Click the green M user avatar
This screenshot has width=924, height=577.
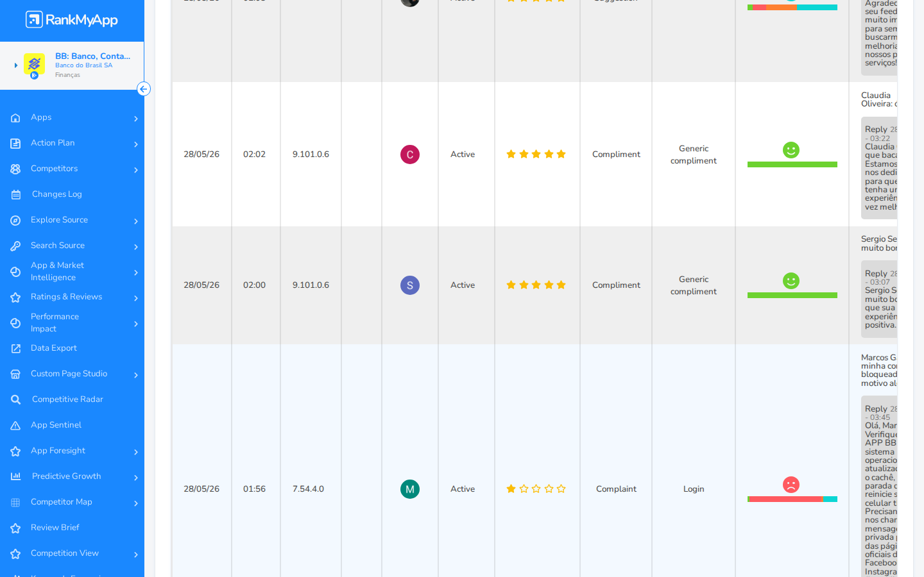(x=410, y=489)
